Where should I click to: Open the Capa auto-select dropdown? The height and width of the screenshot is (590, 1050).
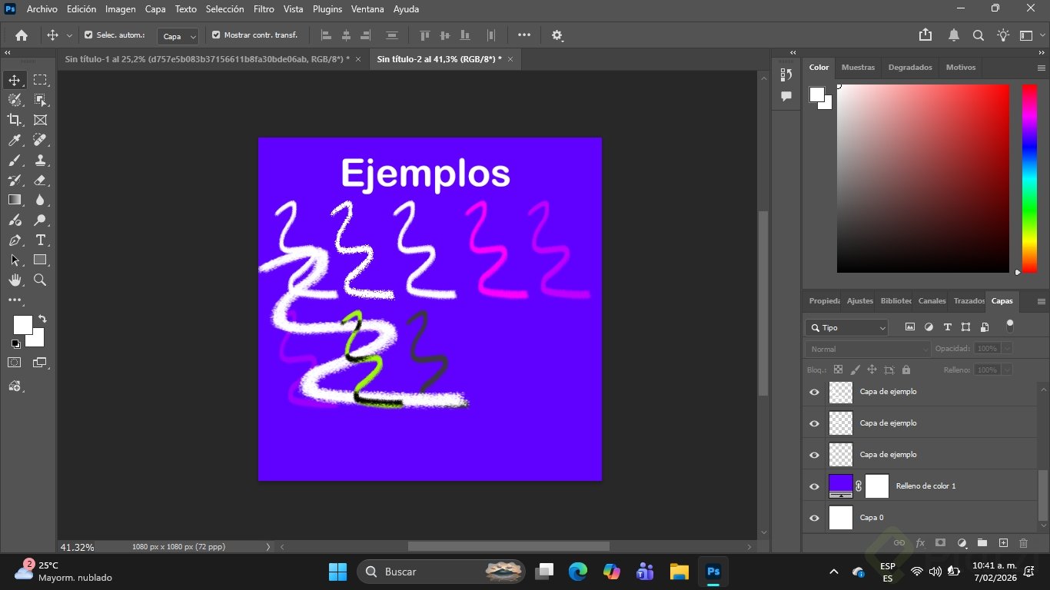tap(178, 36)
